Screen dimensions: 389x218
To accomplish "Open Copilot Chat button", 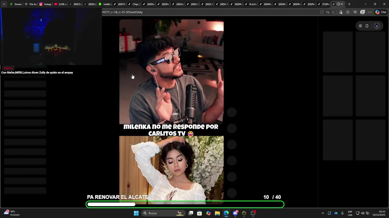I will pos(380,12).
